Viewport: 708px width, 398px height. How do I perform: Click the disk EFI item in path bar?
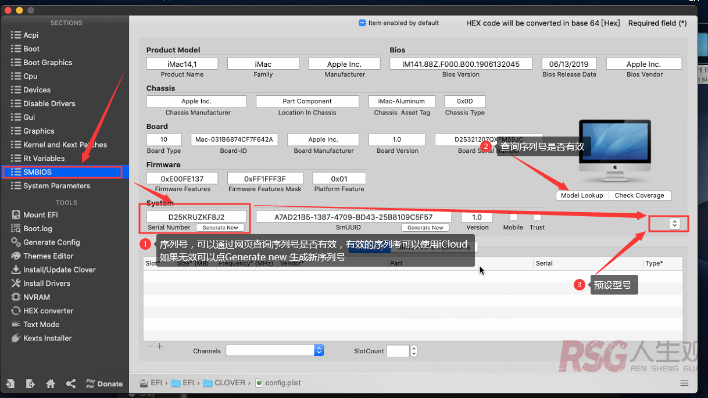(152, 383)
